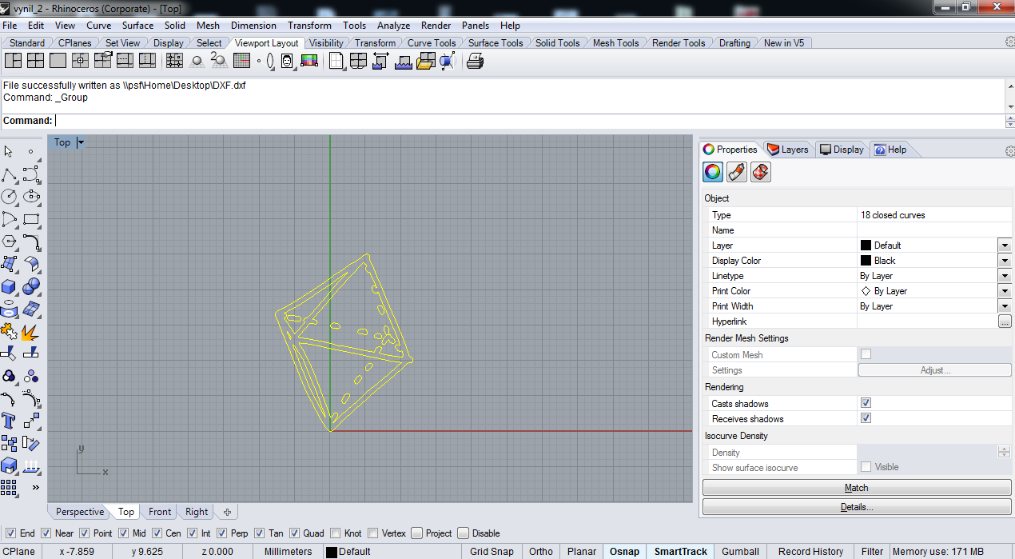Select the Join puzzle-piece tool
Viewport: 1015px width, 559px height.
9,331
